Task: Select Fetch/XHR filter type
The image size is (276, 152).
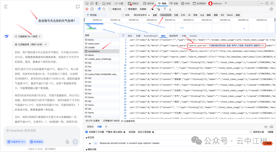Action: point(166,15)
